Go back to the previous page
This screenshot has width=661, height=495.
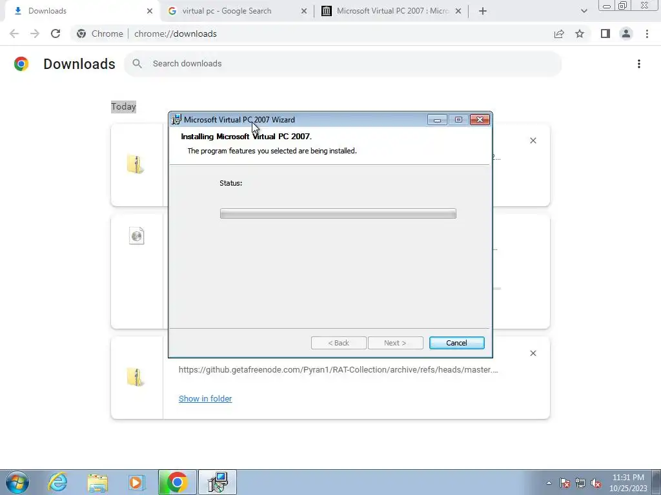(14, 34)
